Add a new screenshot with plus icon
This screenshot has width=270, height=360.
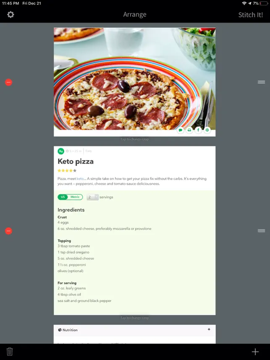(255, 352)
